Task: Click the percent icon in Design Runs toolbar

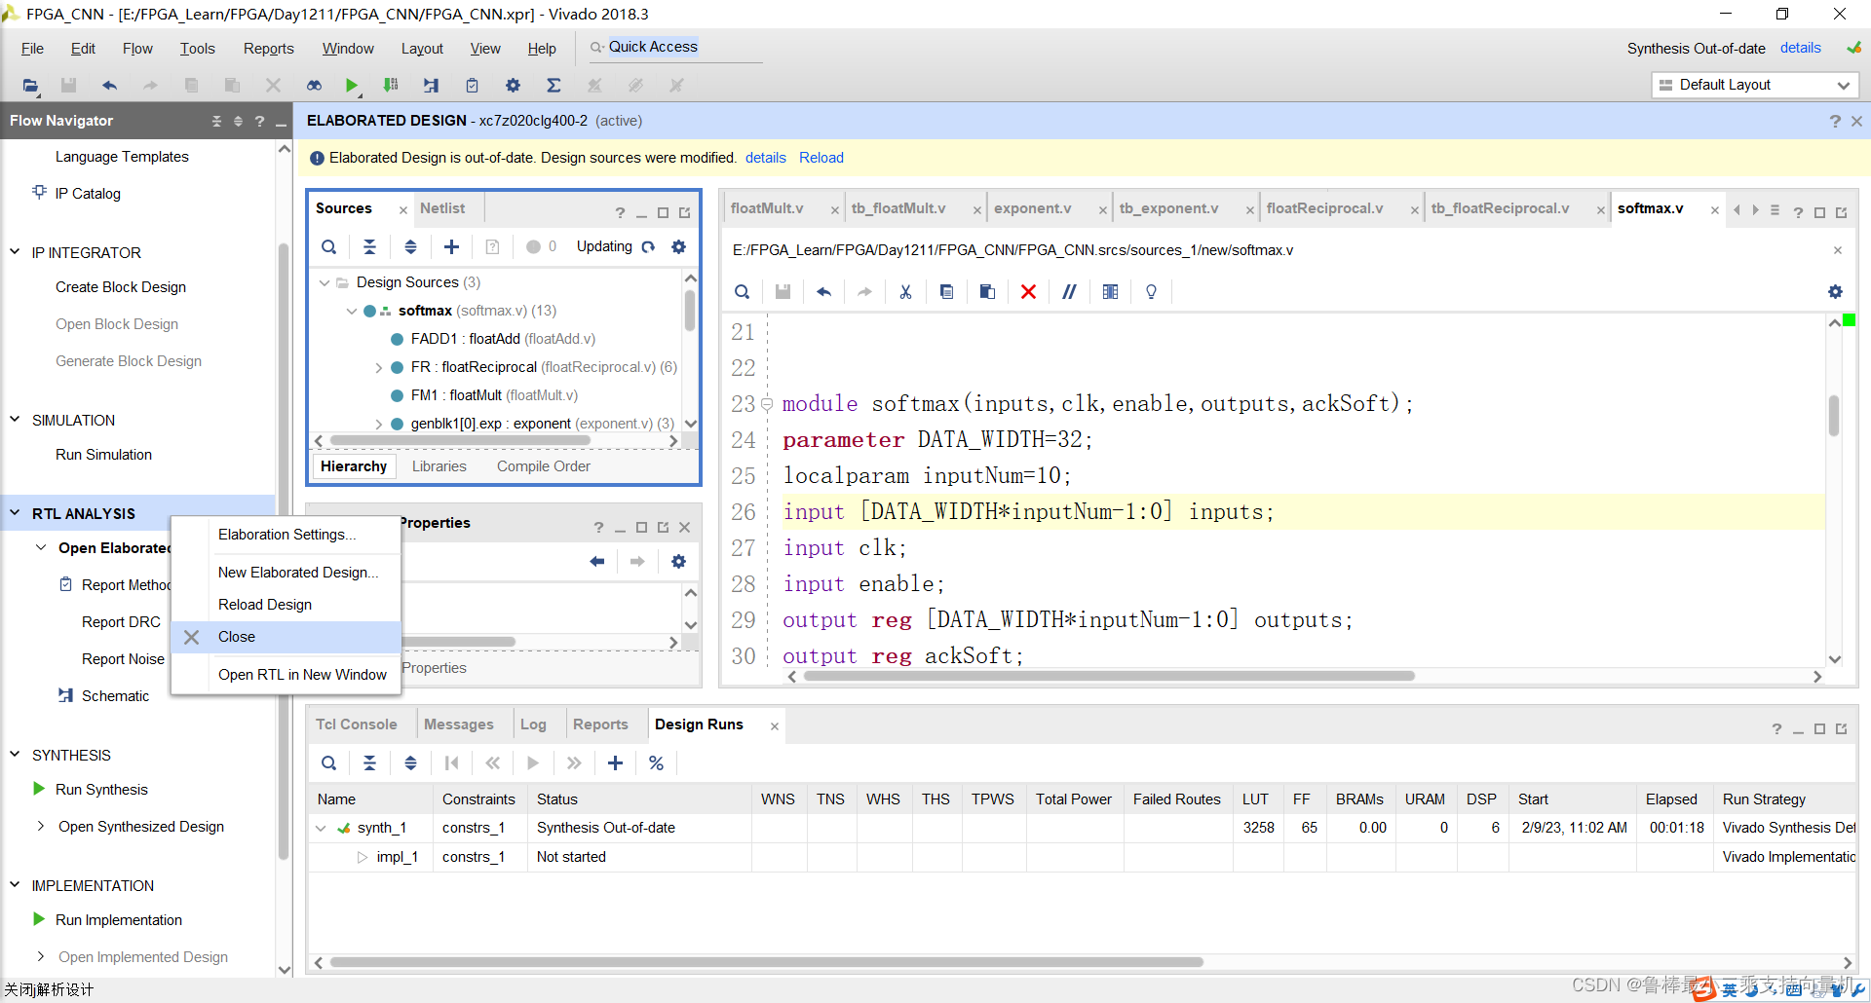Action: (656, 763)
